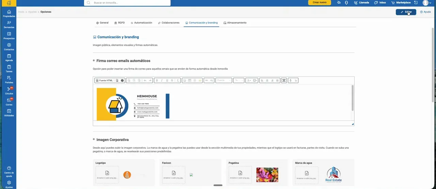The image size is (436, 189).
Task: Open Utilidades section
Action: point(9,113)
